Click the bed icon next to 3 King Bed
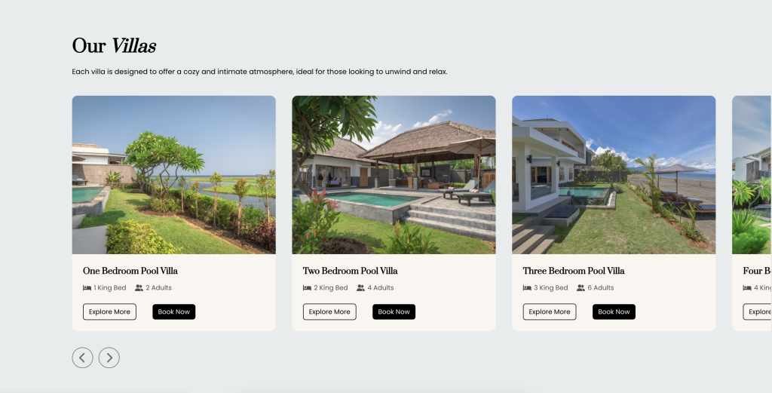Viewport: 772px width, 393px height. click(x=527, y=287)
